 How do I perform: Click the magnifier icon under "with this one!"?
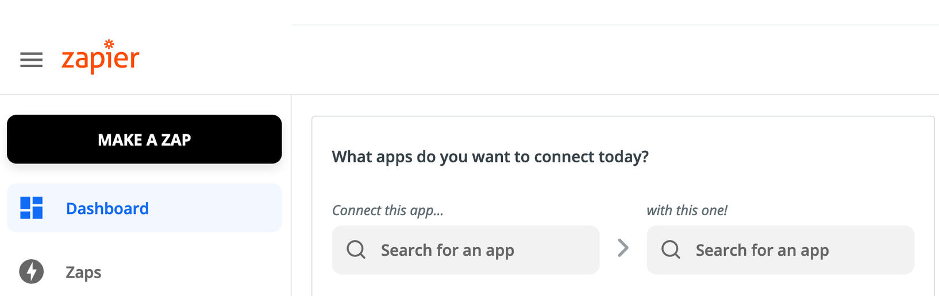(x=670, y=250)
